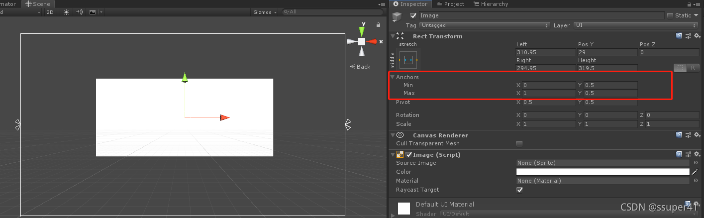The image size is (704, 218).
Task: Switch to the Project tab
Action: click(x=450, y=4)
